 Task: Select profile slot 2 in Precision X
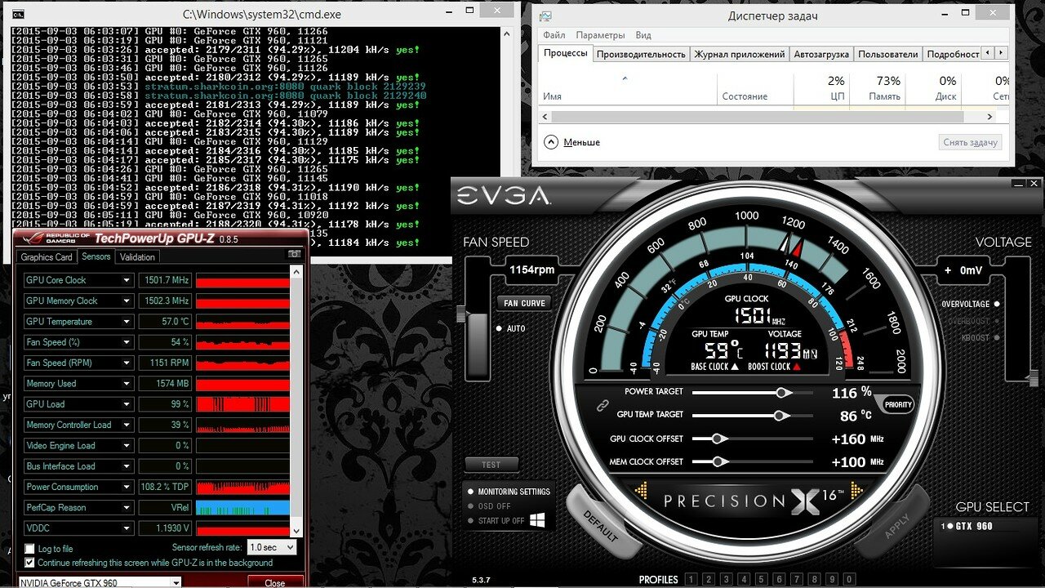pyautogui.click(x=708, y=580)
